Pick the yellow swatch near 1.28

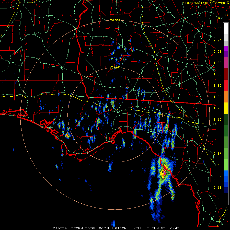[226, 108]
